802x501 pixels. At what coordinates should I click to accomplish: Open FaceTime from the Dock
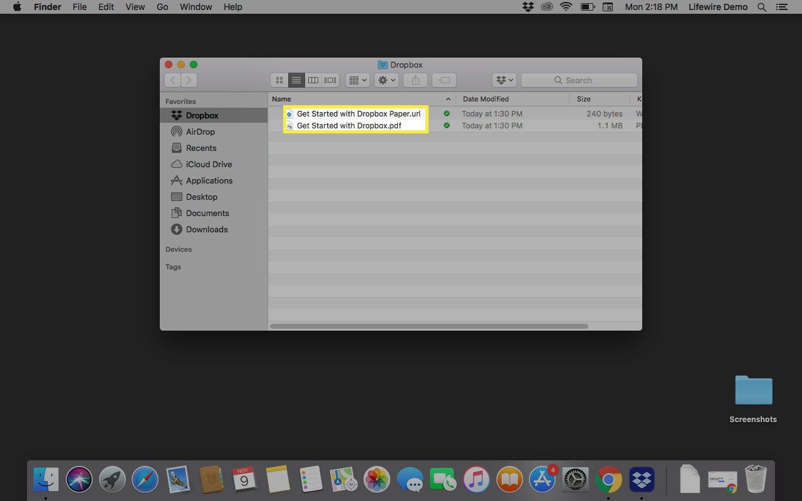pos(443,480)
